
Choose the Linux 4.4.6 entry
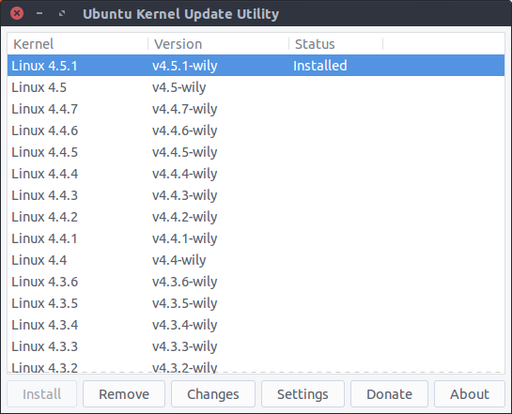[256, 130]
